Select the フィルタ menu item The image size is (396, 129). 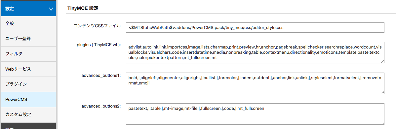pos(28,54)
